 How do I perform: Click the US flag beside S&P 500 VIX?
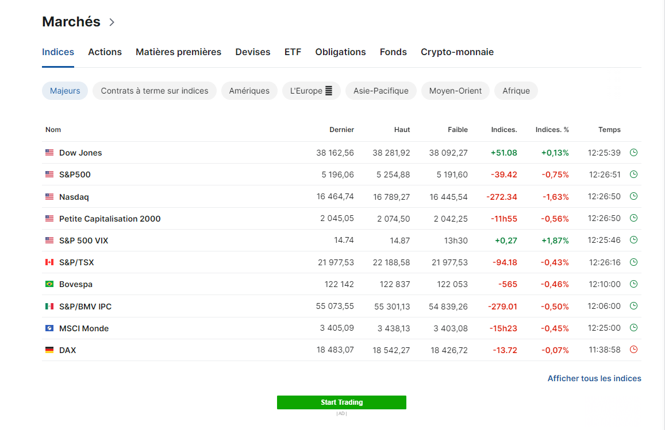(49, 240)
